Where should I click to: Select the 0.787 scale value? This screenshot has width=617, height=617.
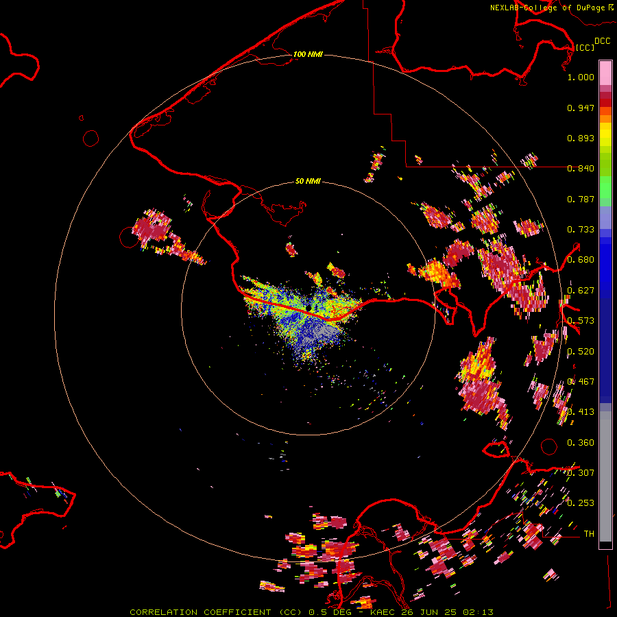[x=581, y=199]
